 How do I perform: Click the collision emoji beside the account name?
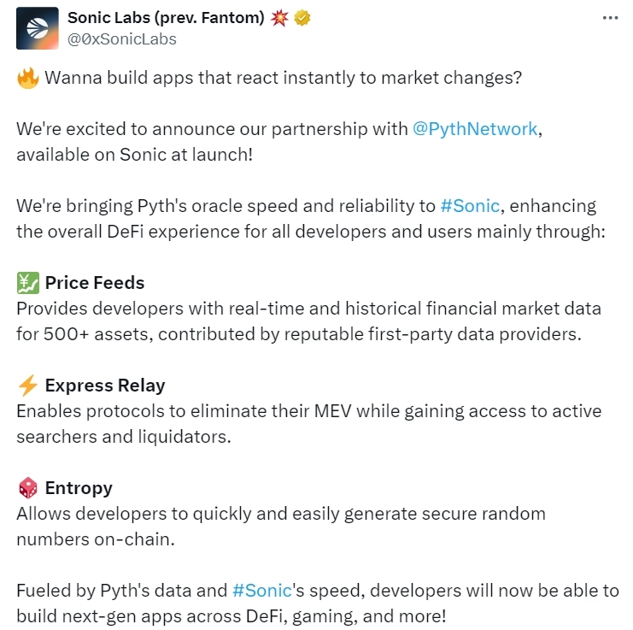[279, 18]
